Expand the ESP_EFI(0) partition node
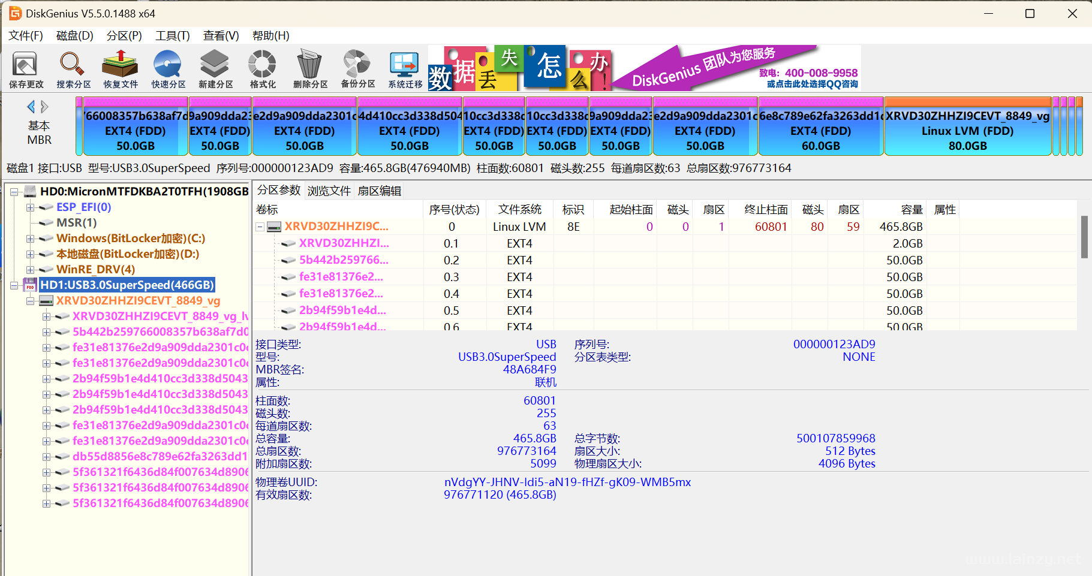This screenshot has width=1092, height=576. point(30,207)
